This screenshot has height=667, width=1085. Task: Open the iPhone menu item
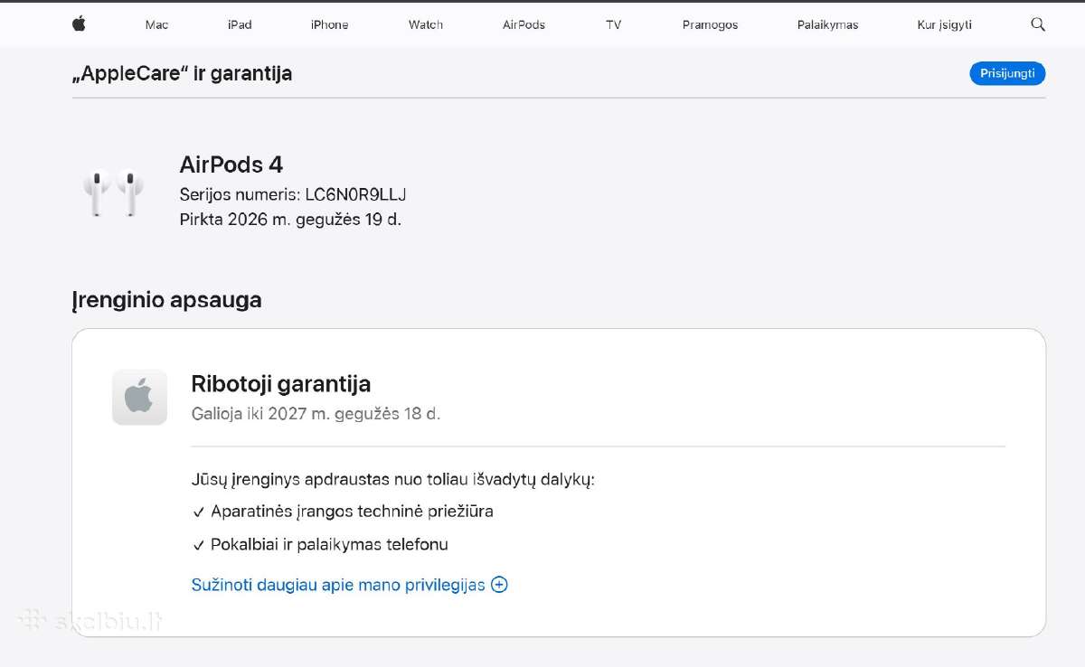pyautogui.click(x=329, y=25)
